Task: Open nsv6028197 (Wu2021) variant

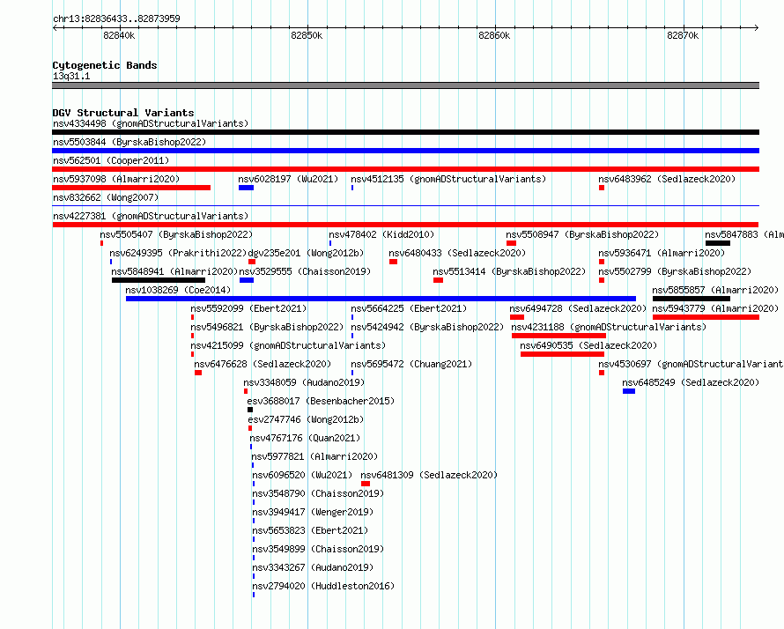Action: [288, 179]
